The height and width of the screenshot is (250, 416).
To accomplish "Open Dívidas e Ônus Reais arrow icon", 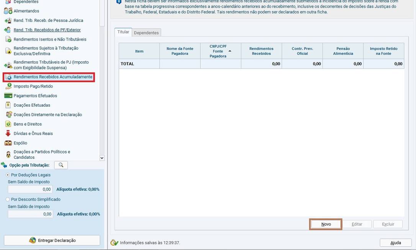I will [8, 133].
